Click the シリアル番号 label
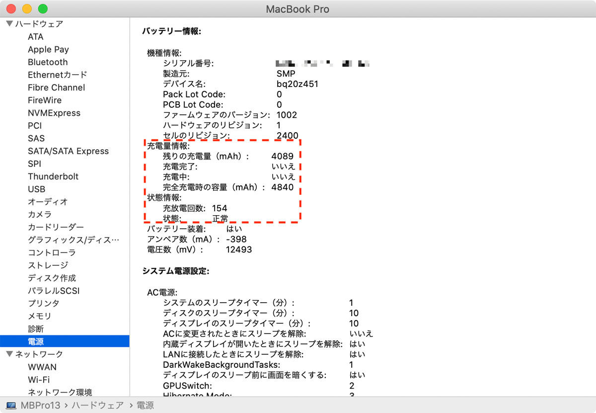The height and width of the screenshot is (413, 596). 188,63
